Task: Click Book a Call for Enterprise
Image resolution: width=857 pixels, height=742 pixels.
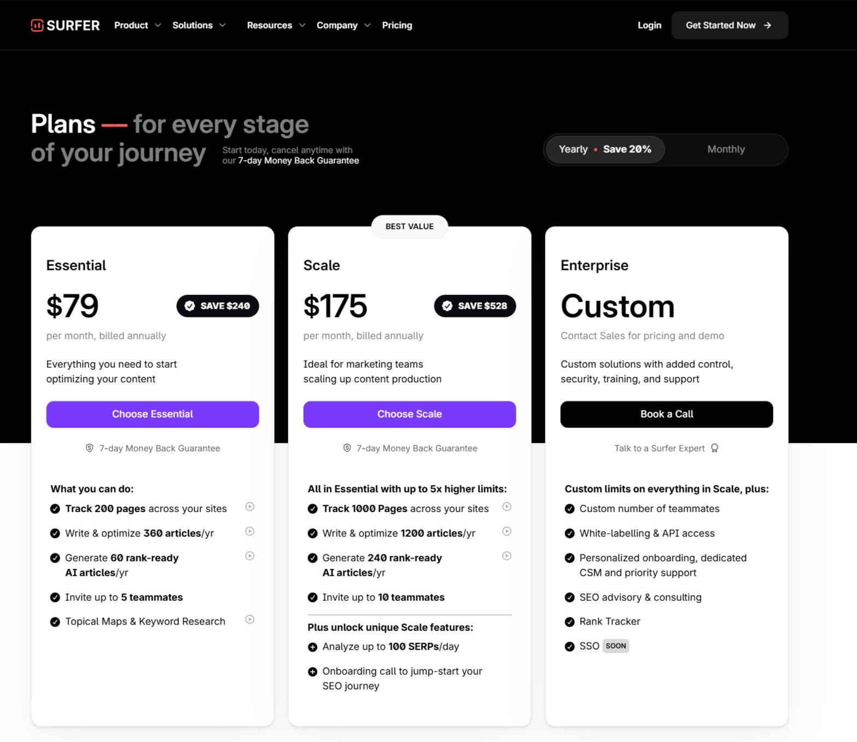Action: click(x=666, y=414)
